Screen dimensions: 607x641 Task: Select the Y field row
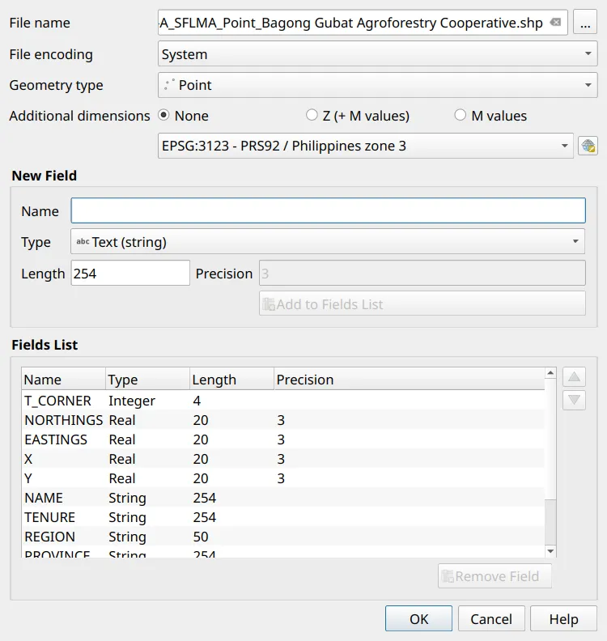tap(283, 478)
